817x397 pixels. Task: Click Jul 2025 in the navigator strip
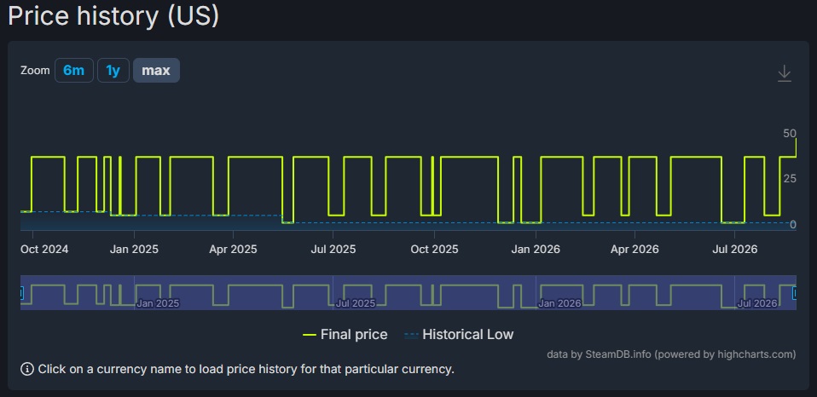[356, 303]
